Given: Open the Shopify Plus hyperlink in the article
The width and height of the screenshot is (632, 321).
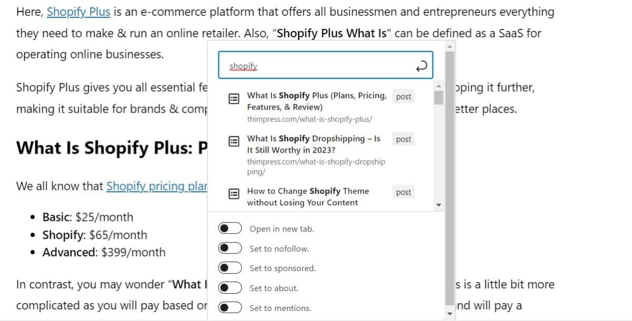Looking at the screenshot, I should click(78, 12).
